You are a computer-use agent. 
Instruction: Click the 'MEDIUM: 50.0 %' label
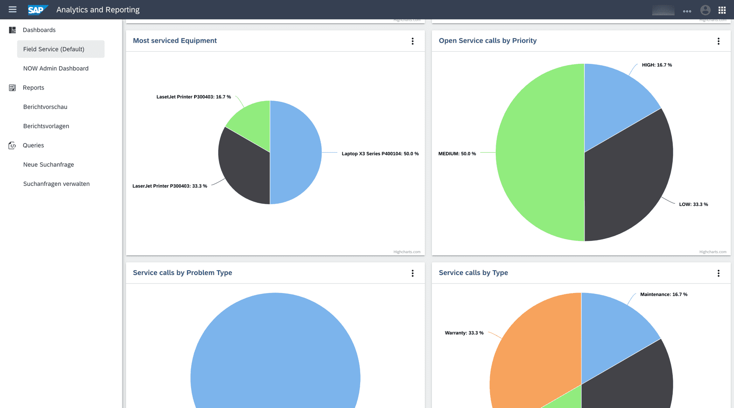457,153
